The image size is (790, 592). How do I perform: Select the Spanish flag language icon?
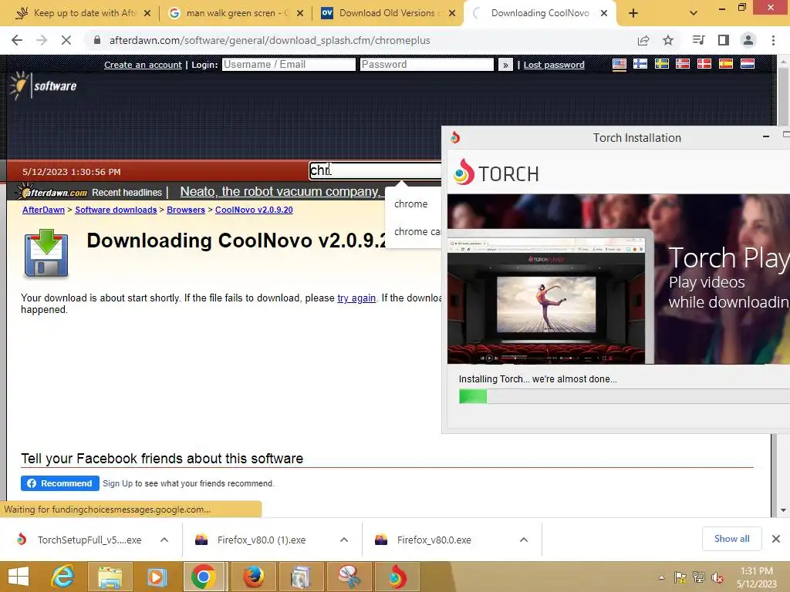click(725, 64)
